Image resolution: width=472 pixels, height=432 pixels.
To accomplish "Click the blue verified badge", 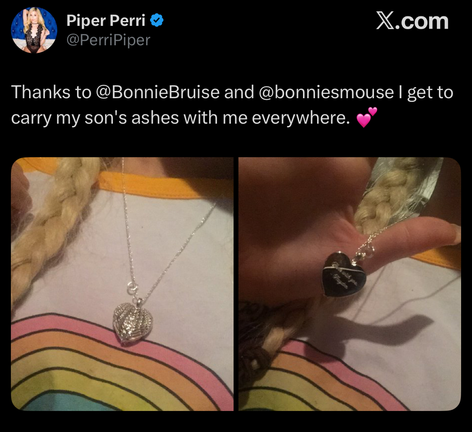I will pyautogui.click(x=157, y=20).
